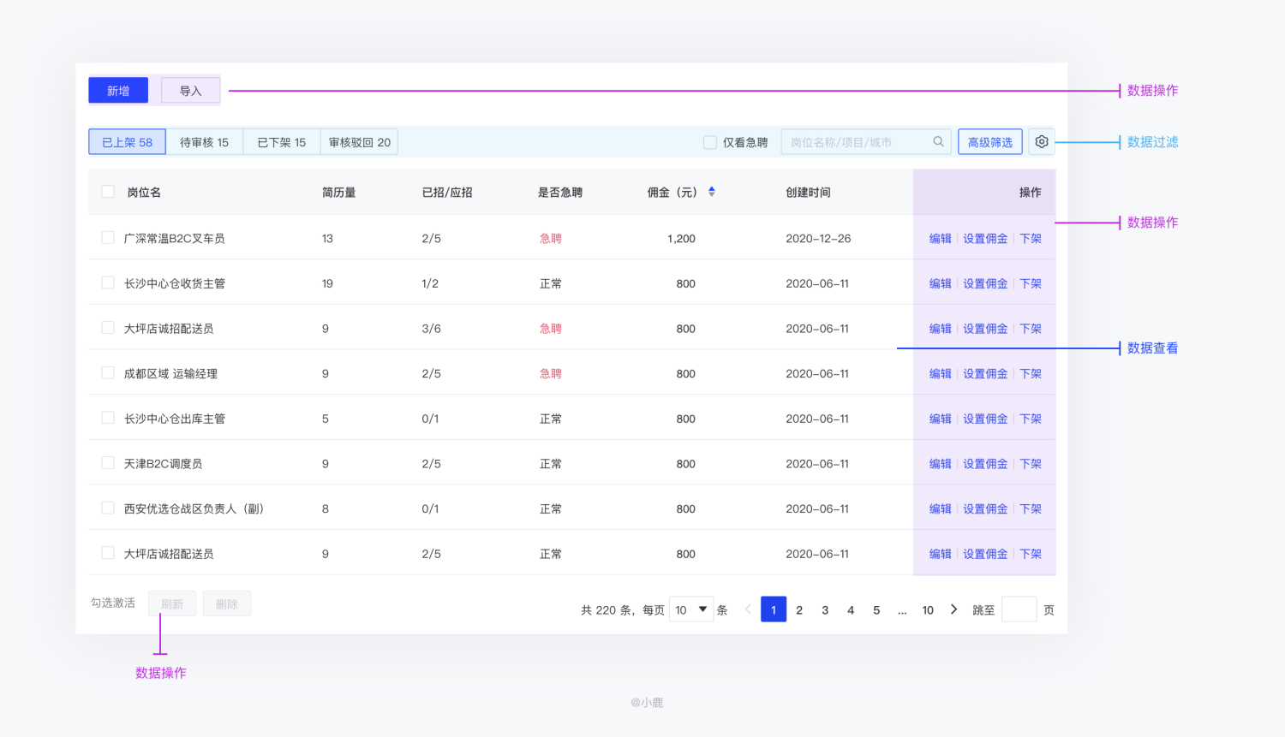Open the 高级筛选 advanced filter

point(990,142)
